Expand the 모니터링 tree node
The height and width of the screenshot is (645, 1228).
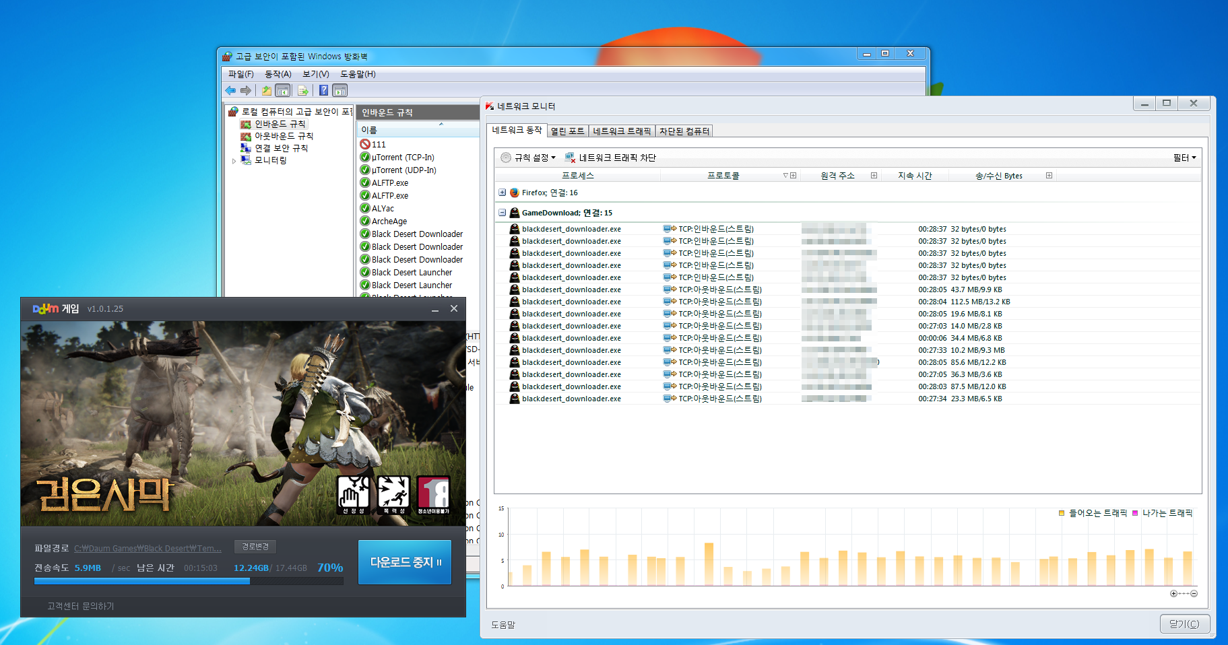(234, 161)
